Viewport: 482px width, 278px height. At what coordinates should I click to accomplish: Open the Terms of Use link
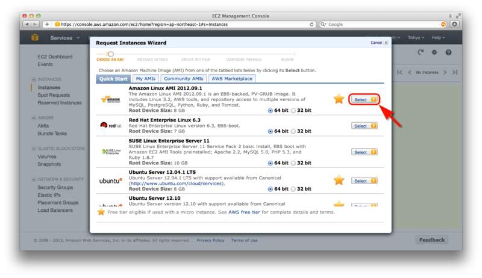(245, 240)
